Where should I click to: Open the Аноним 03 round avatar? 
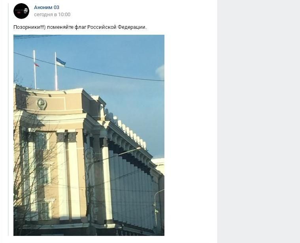21,11
